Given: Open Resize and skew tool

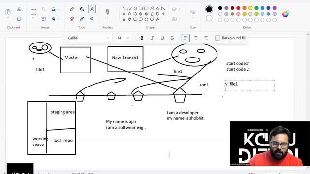Looking at the screenshot, I should tap(44, 19).
